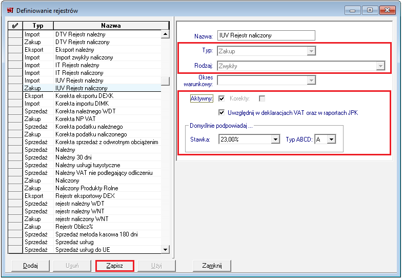Click the Usuń button
The height and width of the screenshot is (279, 403).
(x=72, y=266)
